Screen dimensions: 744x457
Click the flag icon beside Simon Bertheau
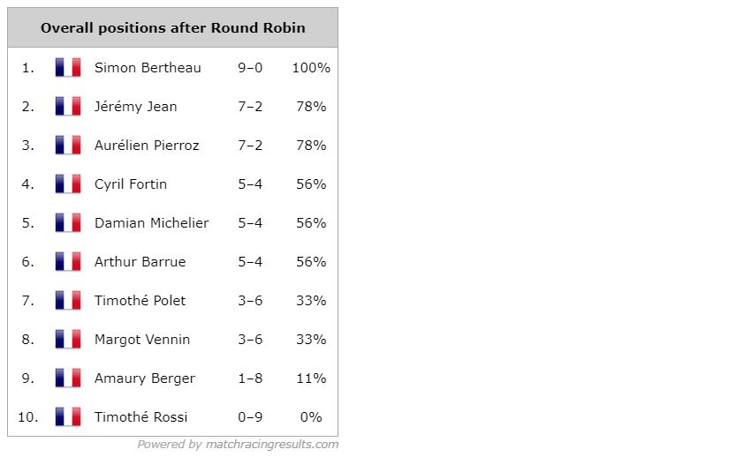[68, 67]
